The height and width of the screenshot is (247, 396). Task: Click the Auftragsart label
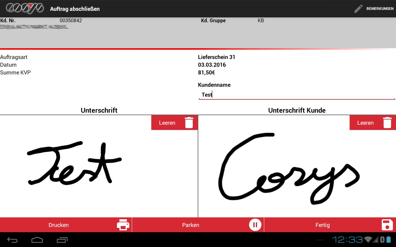point(14,57)
